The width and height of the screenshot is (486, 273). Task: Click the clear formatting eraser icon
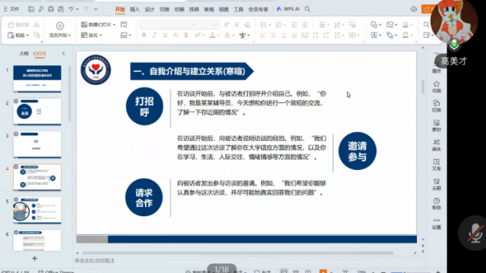[x=248, y=25]
